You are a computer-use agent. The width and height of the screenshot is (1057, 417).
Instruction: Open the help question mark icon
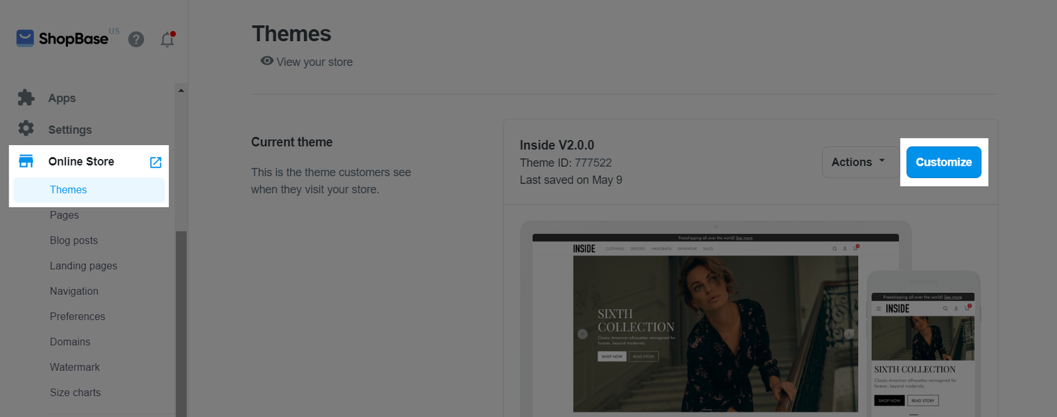pyautogui.click(x=136, y=40)
